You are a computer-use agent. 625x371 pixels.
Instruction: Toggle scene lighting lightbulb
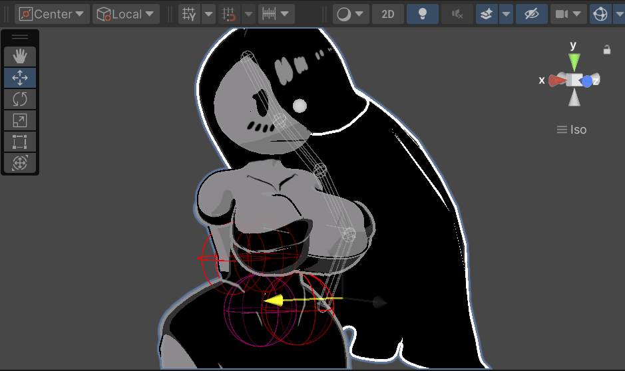423,14
